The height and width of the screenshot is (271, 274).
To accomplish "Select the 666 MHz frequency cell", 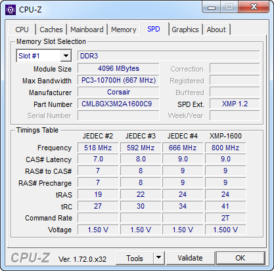I will click(183, 148).
